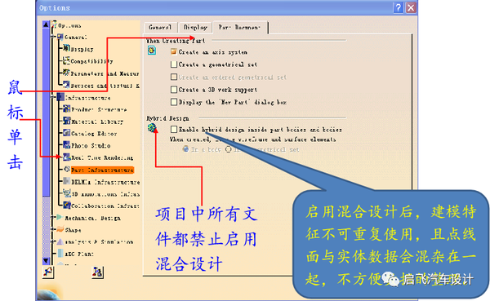Select the Devices and Virtual Reality icon

(66, 84)
